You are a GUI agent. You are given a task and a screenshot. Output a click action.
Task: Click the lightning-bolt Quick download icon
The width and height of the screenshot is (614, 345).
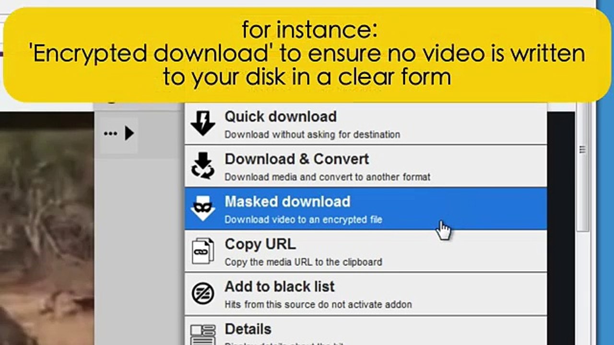203,124
